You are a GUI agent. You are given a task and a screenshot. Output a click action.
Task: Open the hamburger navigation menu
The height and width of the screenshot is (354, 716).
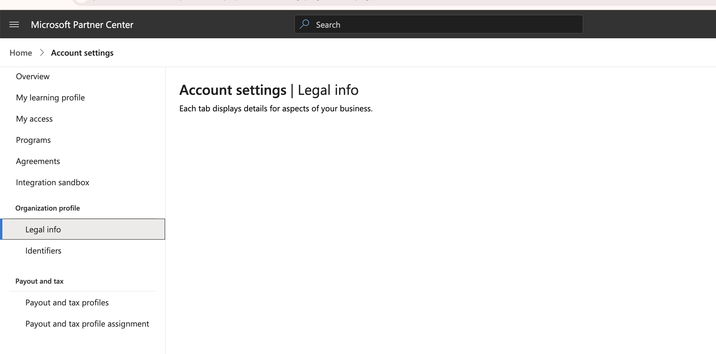14,24
